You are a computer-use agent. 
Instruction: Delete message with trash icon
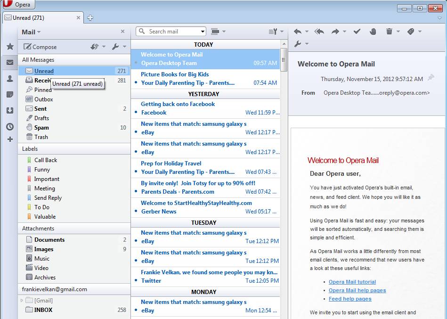pyautogui.click(x=389, y=32)
